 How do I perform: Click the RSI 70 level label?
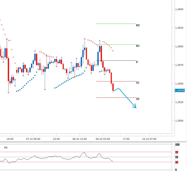click(177, 152)
